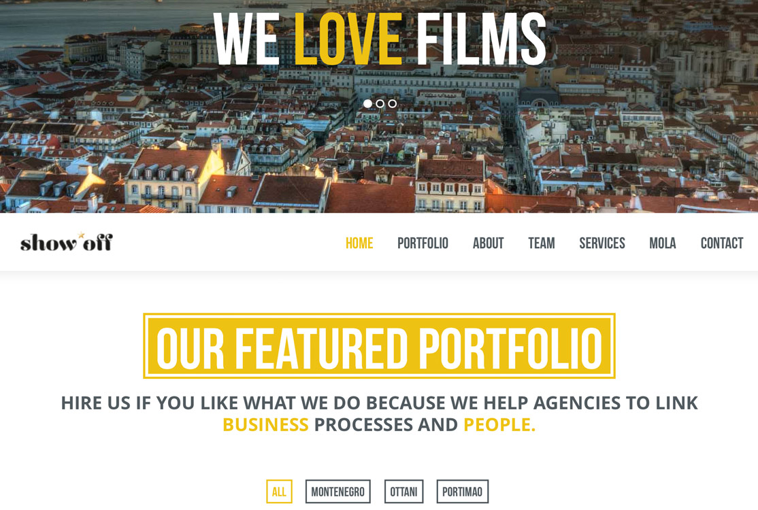Select the first slider dot indicator

(368, 103)
